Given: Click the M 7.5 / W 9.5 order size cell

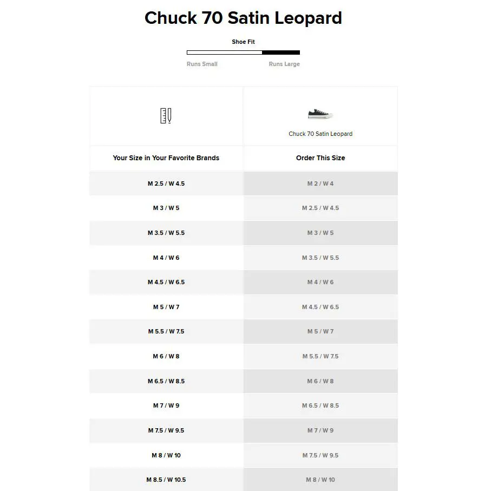Looking at the screenshot, I should tap(320, 455).
